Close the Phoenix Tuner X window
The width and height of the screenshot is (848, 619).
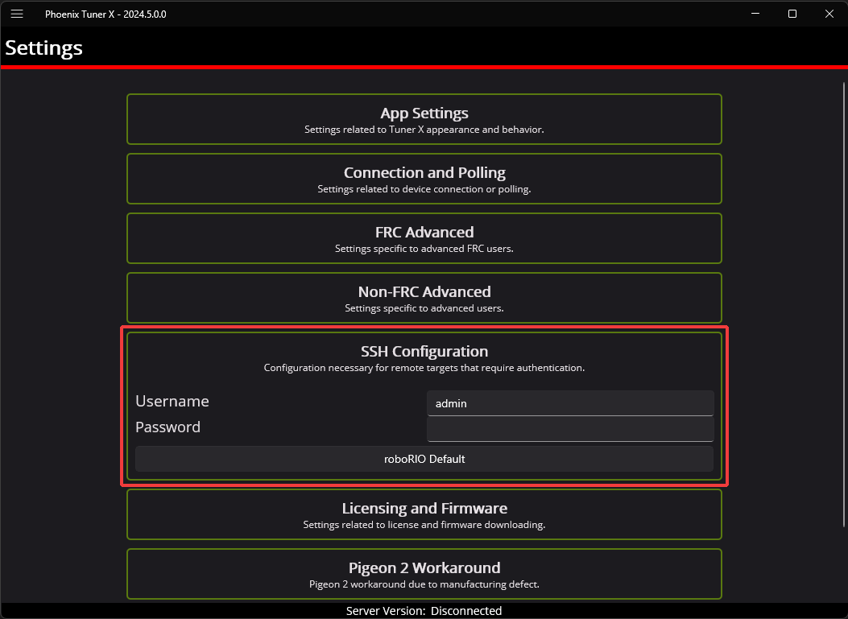coord(829,14)
